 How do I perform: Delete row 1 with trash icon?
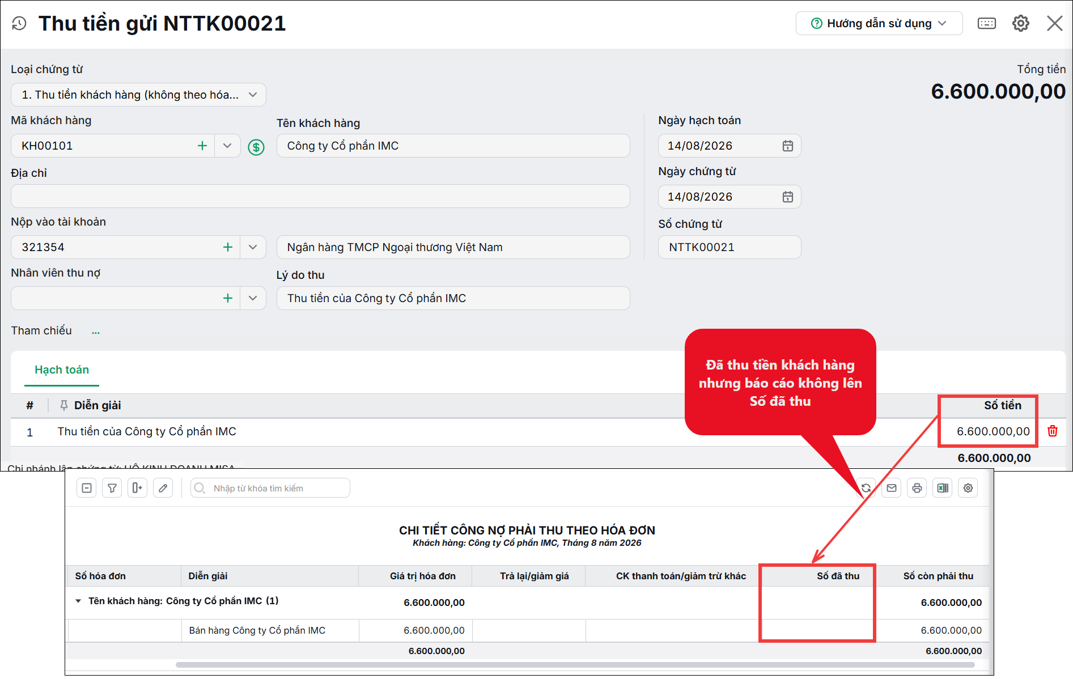pos(1053,431)
